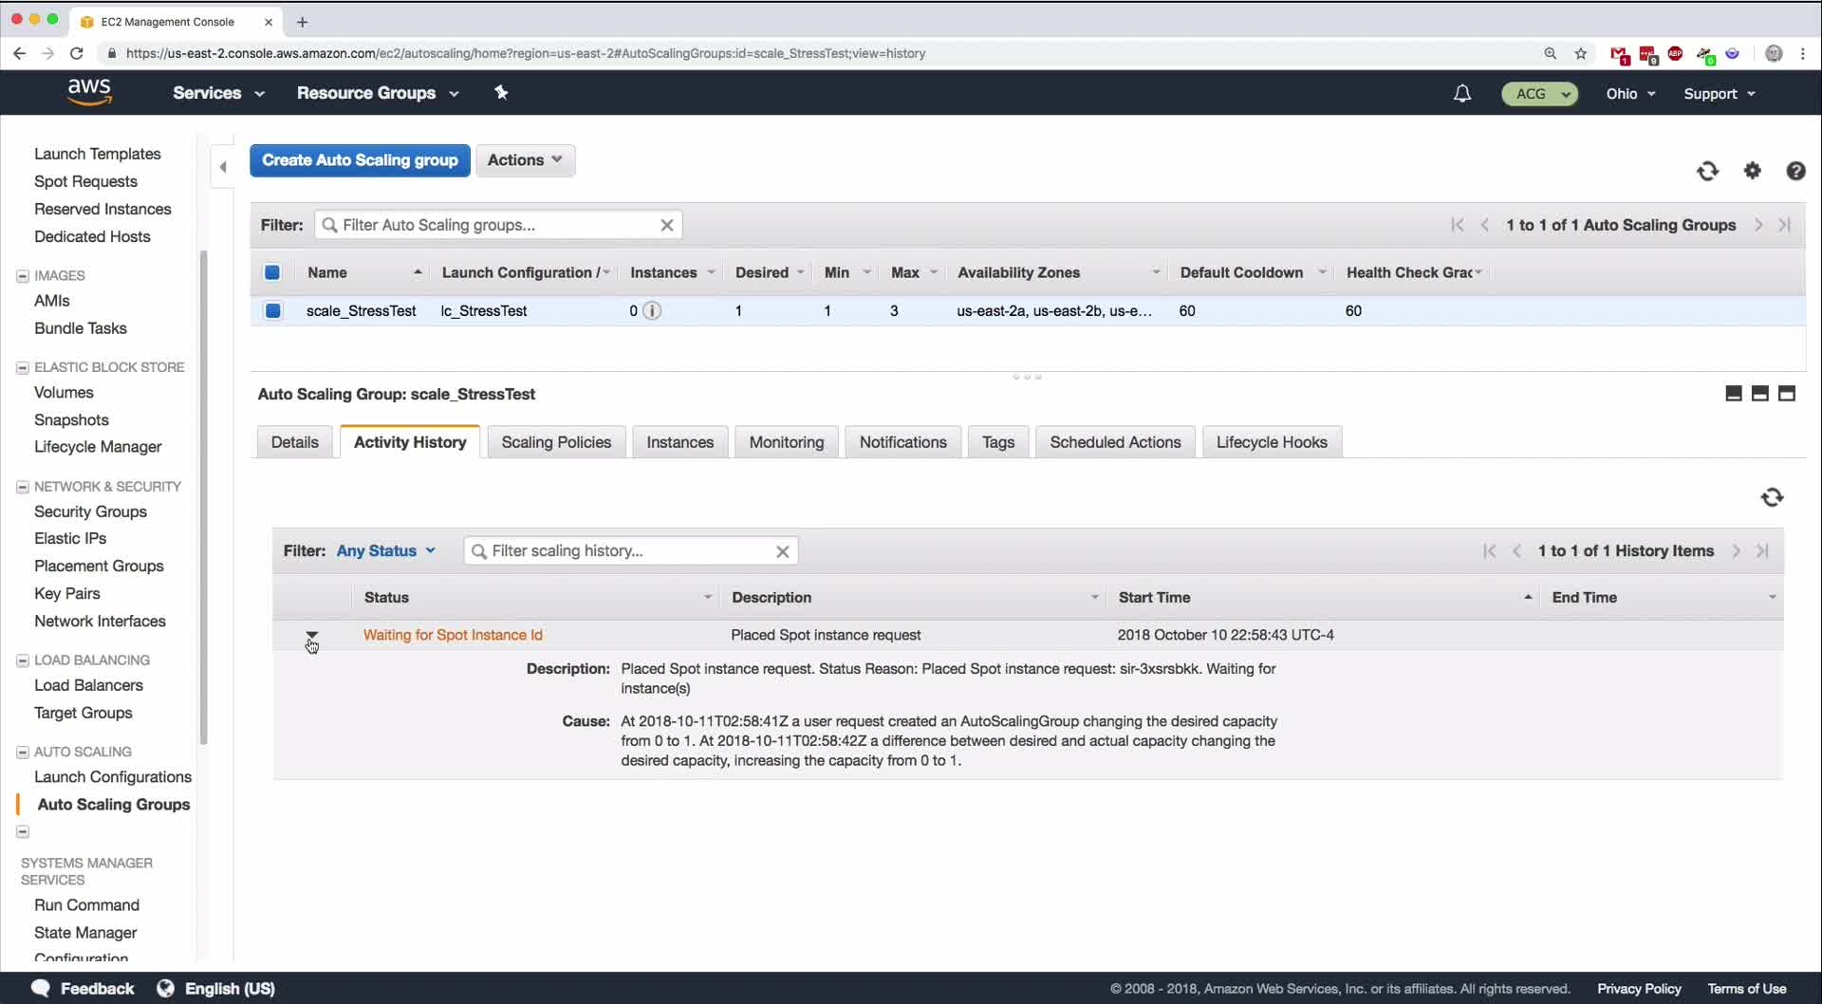Refresh the activity history list
The width and height of the screenshot is (1822, 1004).
point(1772,497)
